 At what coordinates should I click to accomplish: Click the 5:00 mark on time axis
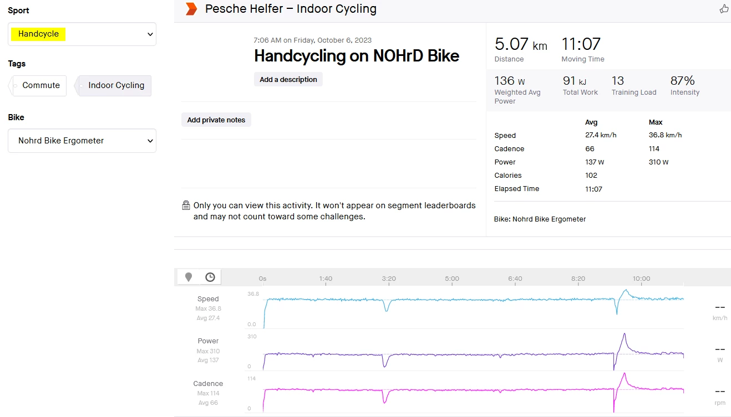(x=452, y=279)
